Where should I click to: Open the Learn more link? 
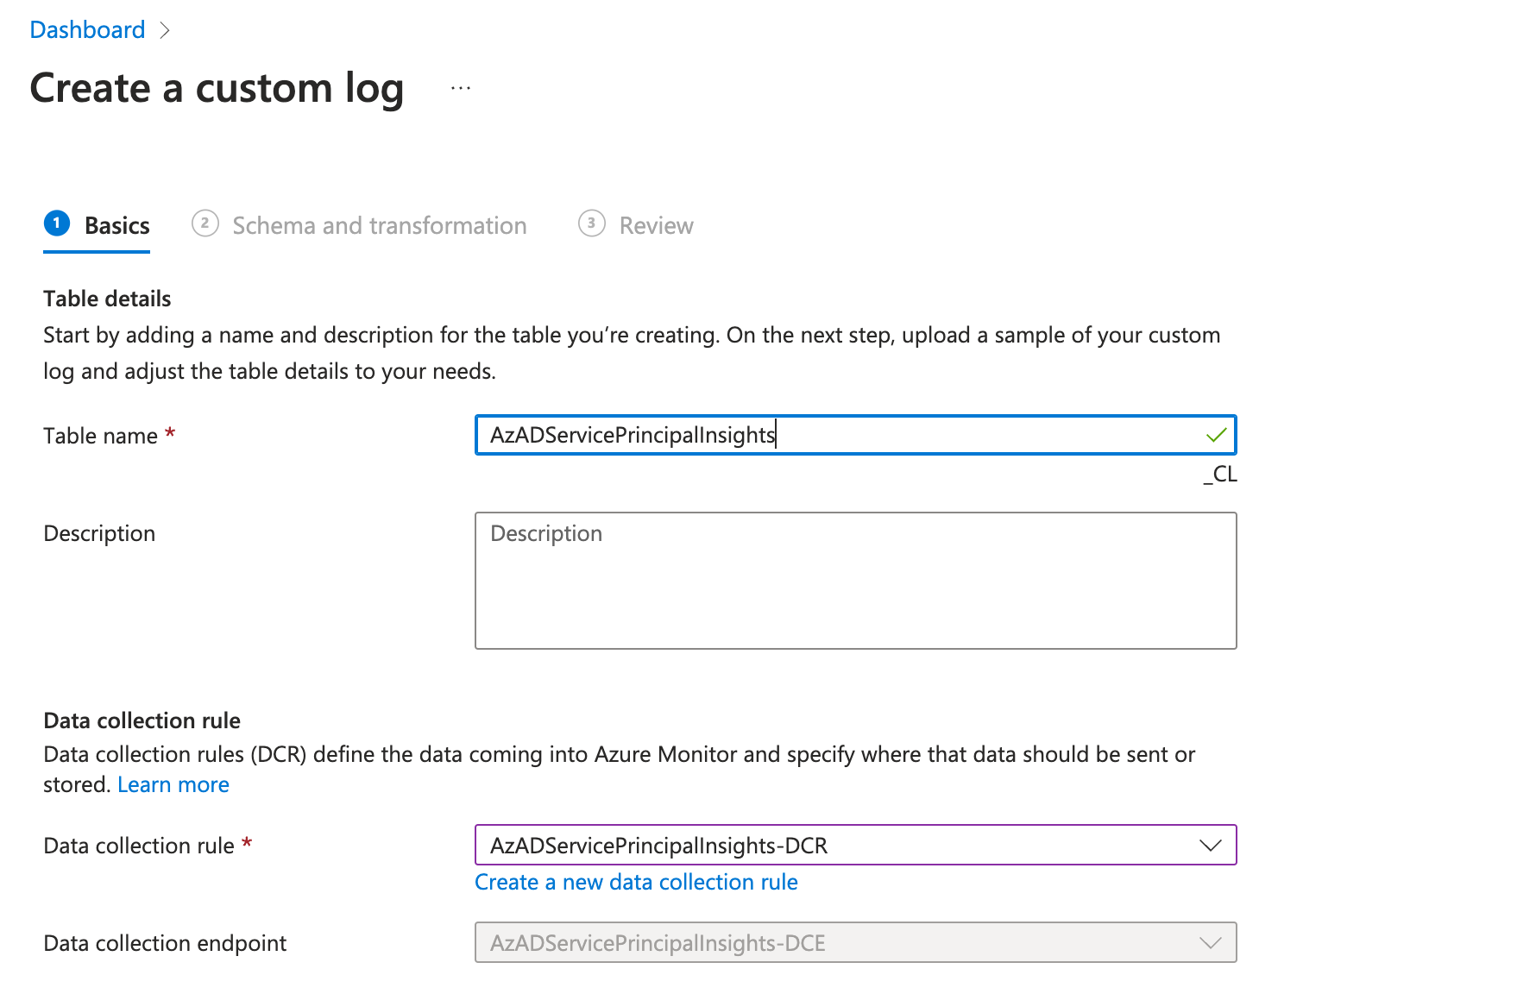[x=173, y=785]
